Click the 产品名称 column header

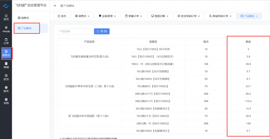coord(89,42)
